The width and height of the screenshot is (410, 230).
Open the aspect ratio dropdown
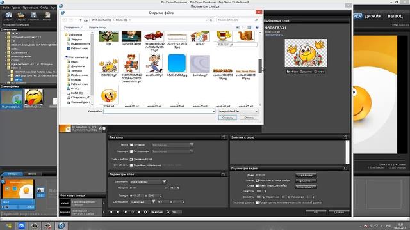142,202
